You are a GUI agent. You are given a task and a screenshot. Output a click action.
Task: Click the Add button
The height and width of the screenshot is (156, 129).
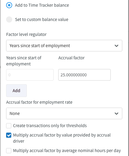coord(16,91)
